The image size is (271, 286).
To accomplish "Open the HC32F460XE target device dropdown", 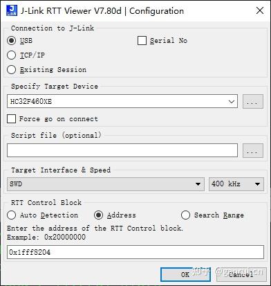I will 122,101.
